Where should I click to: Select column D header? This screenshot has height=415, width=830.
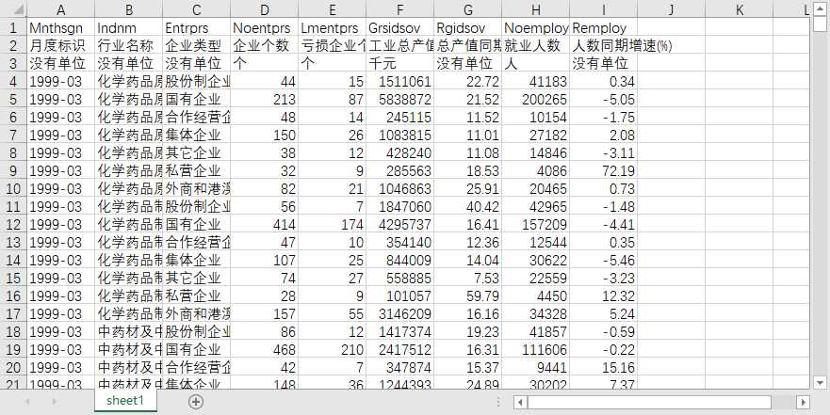coord(264,9)
